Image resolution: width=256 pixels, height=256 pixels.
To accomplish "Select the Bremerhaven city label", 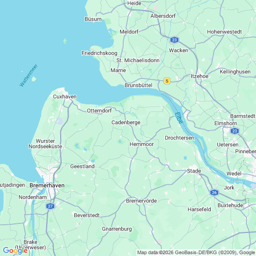I will coord(47,185).
